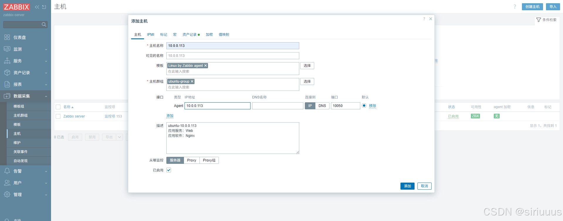
Task: Click the sidebar search magnifier icon
Action: pyautogui.click(x=44, y=25)
